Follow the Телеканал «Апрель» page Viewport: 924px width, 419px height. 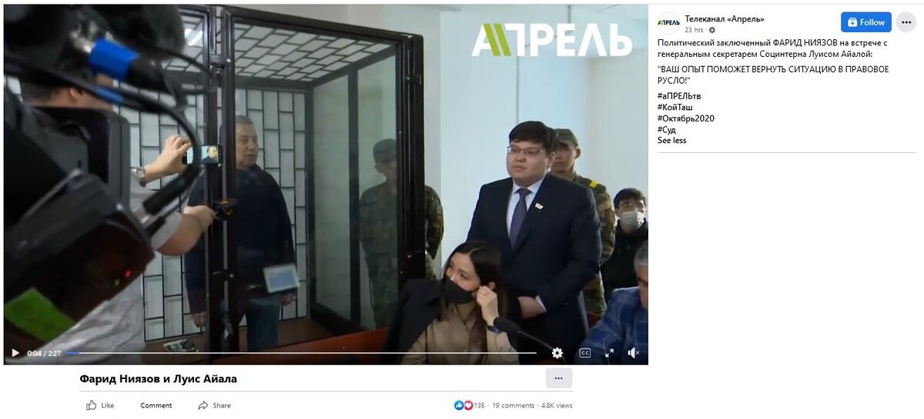(x=866, y=22)
